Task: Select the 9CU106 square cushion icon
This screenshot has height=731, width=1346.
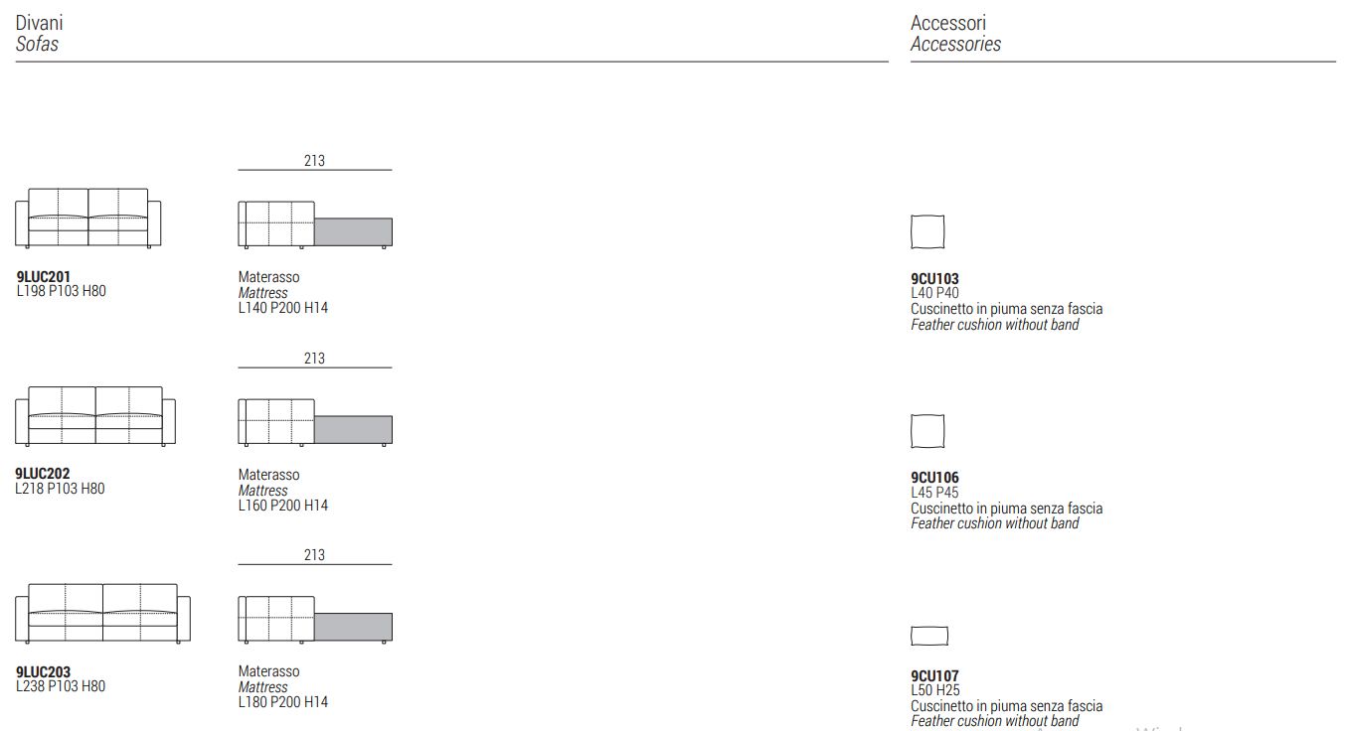Action: click(927, 431)
